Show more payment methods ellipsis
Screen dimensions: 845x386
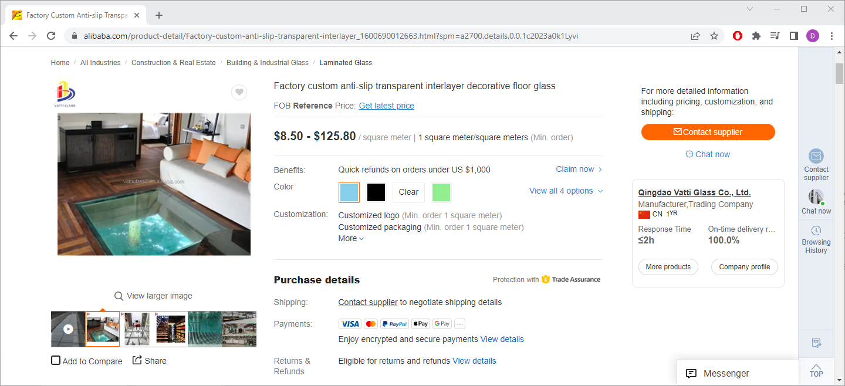coord(459,324)
